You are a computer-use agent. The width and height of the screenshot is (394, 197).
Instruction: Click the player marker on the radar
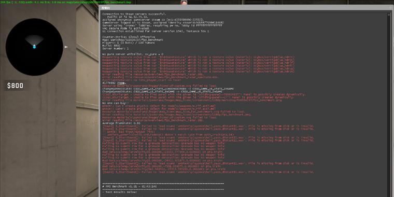click(34, 47)
